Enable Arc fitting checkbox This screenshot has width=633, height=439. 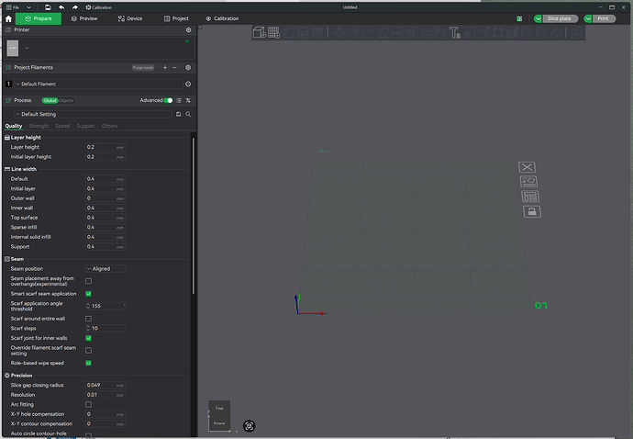88,404
